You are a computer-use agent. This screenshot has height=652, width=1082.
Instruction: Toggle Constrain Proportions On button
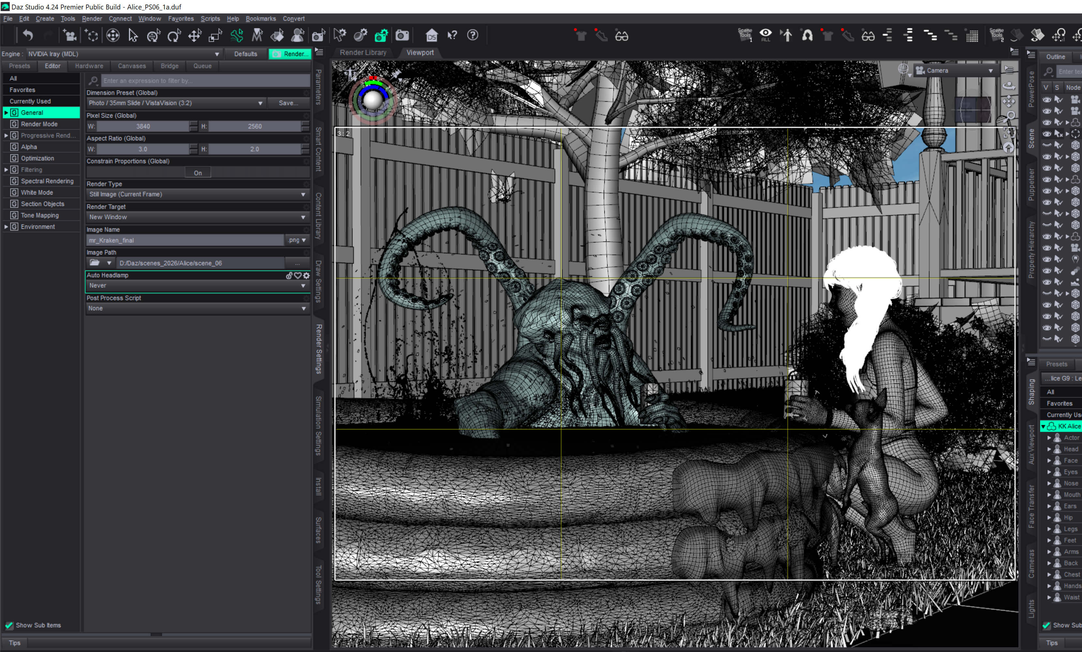[198, 173]
